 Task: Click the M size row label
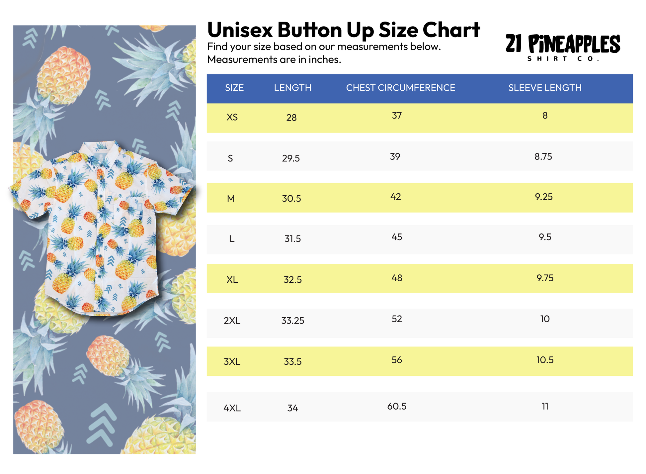[231, 199]
